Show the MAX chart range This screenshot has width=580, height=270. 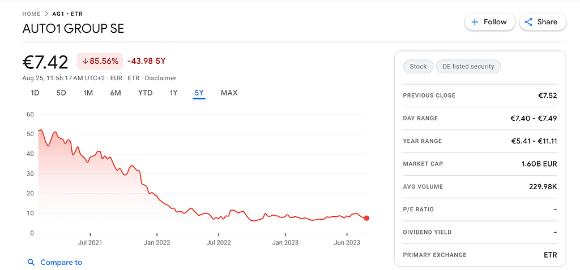pos(229,93)
